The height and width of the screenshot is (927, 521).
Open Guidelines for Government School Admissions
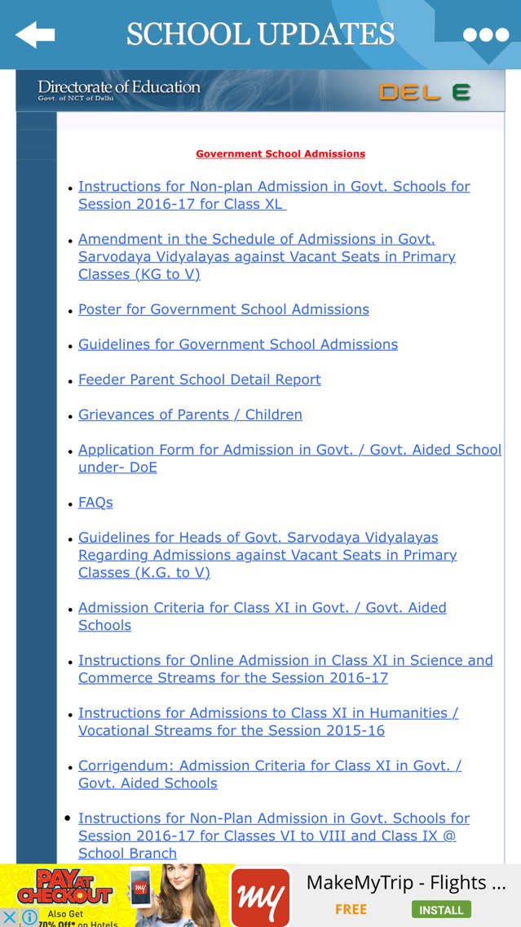238,344
